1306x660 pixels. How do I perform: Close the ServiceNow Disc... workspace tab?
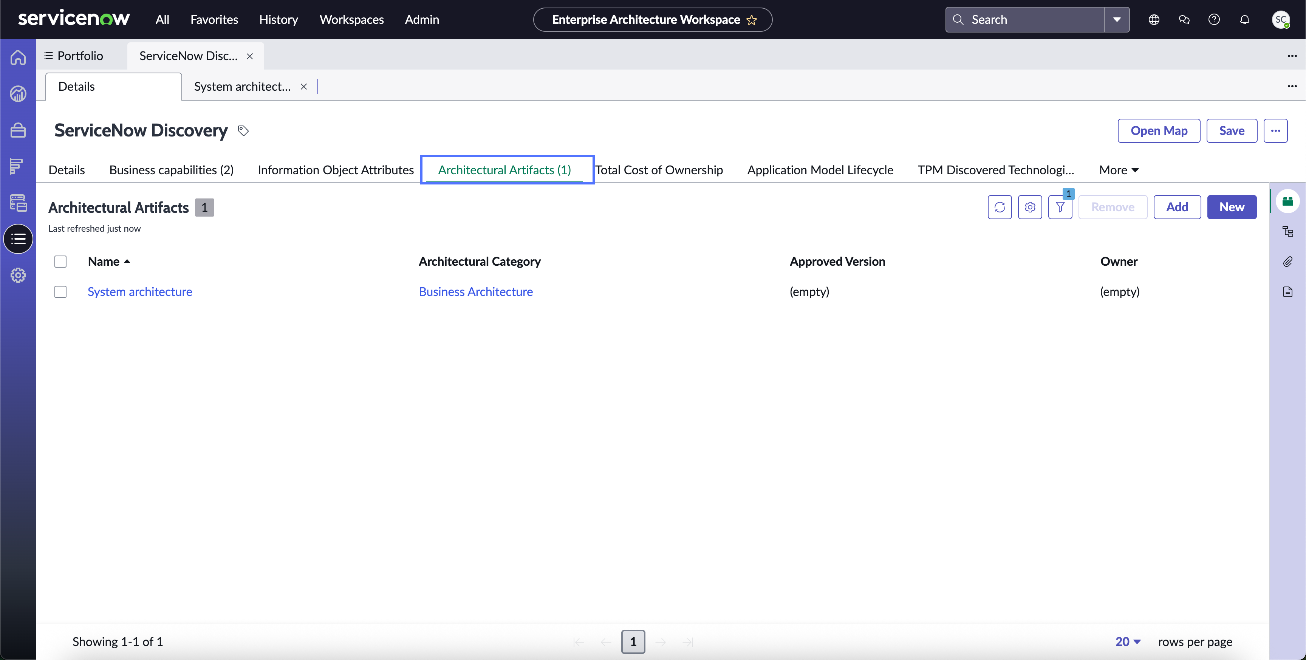(250, 56)
